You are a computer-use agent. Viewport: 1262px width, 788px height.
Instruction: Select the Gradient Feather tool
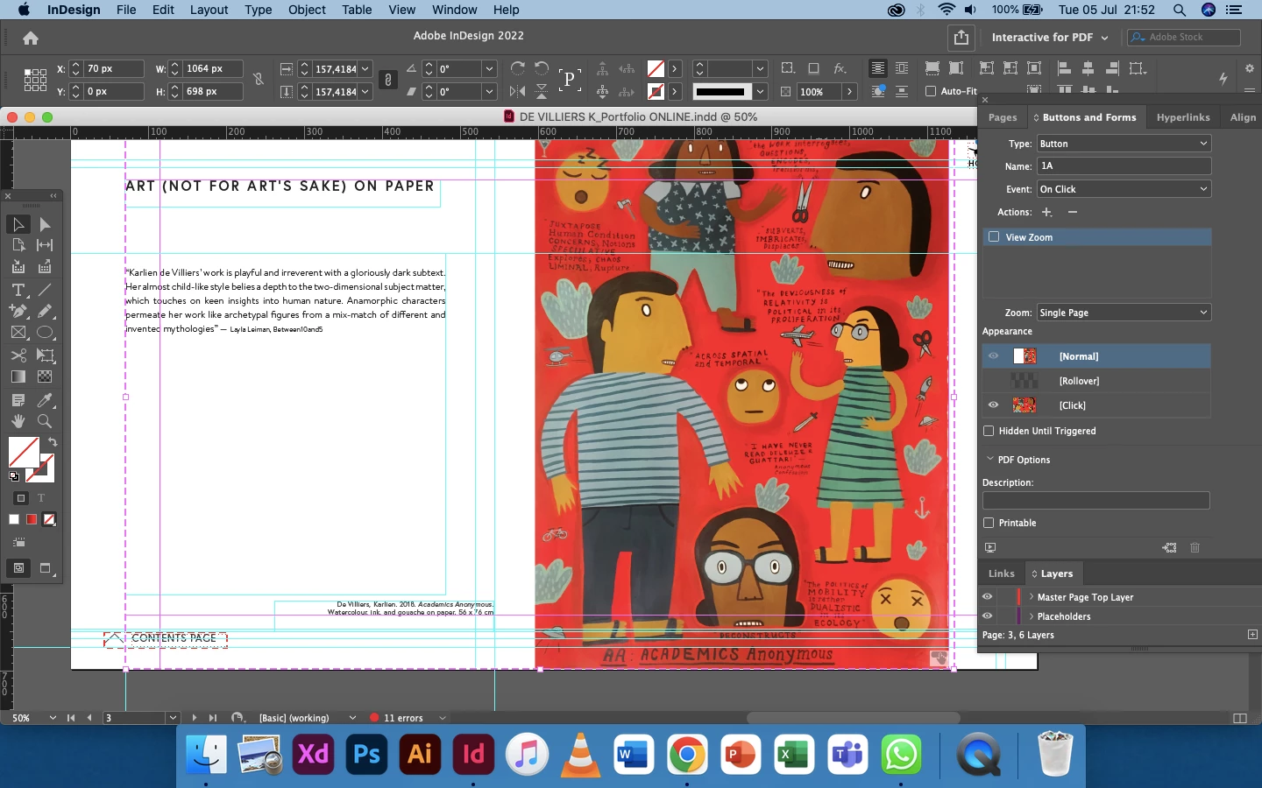tap(45, 376)
